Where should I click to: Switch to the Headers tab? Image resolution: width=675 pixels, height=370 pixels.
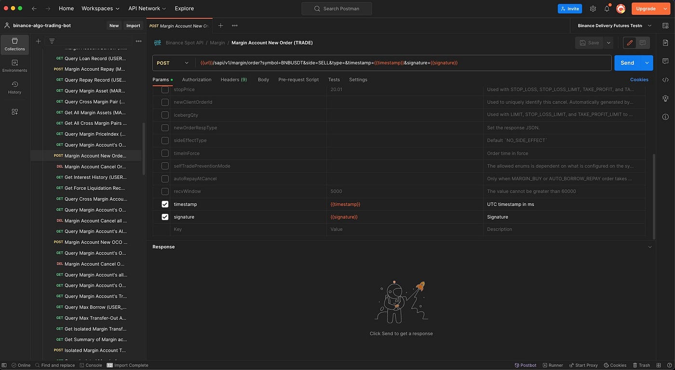point(234,79)
